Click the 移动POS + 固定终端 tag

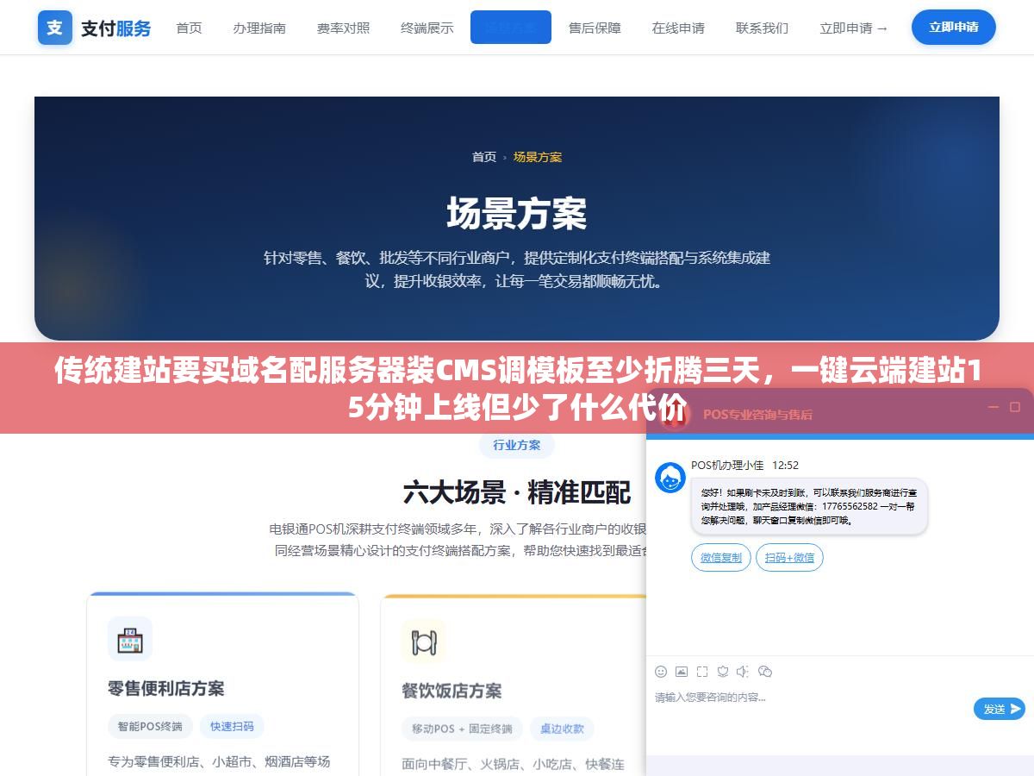(x=462, y=729)
